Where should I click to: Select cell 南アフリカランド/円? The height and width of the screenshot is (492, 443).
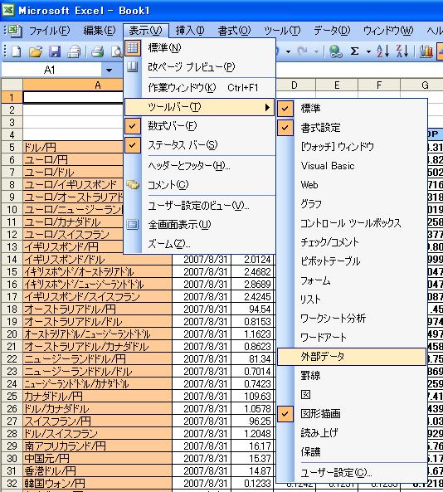[97, 446]
